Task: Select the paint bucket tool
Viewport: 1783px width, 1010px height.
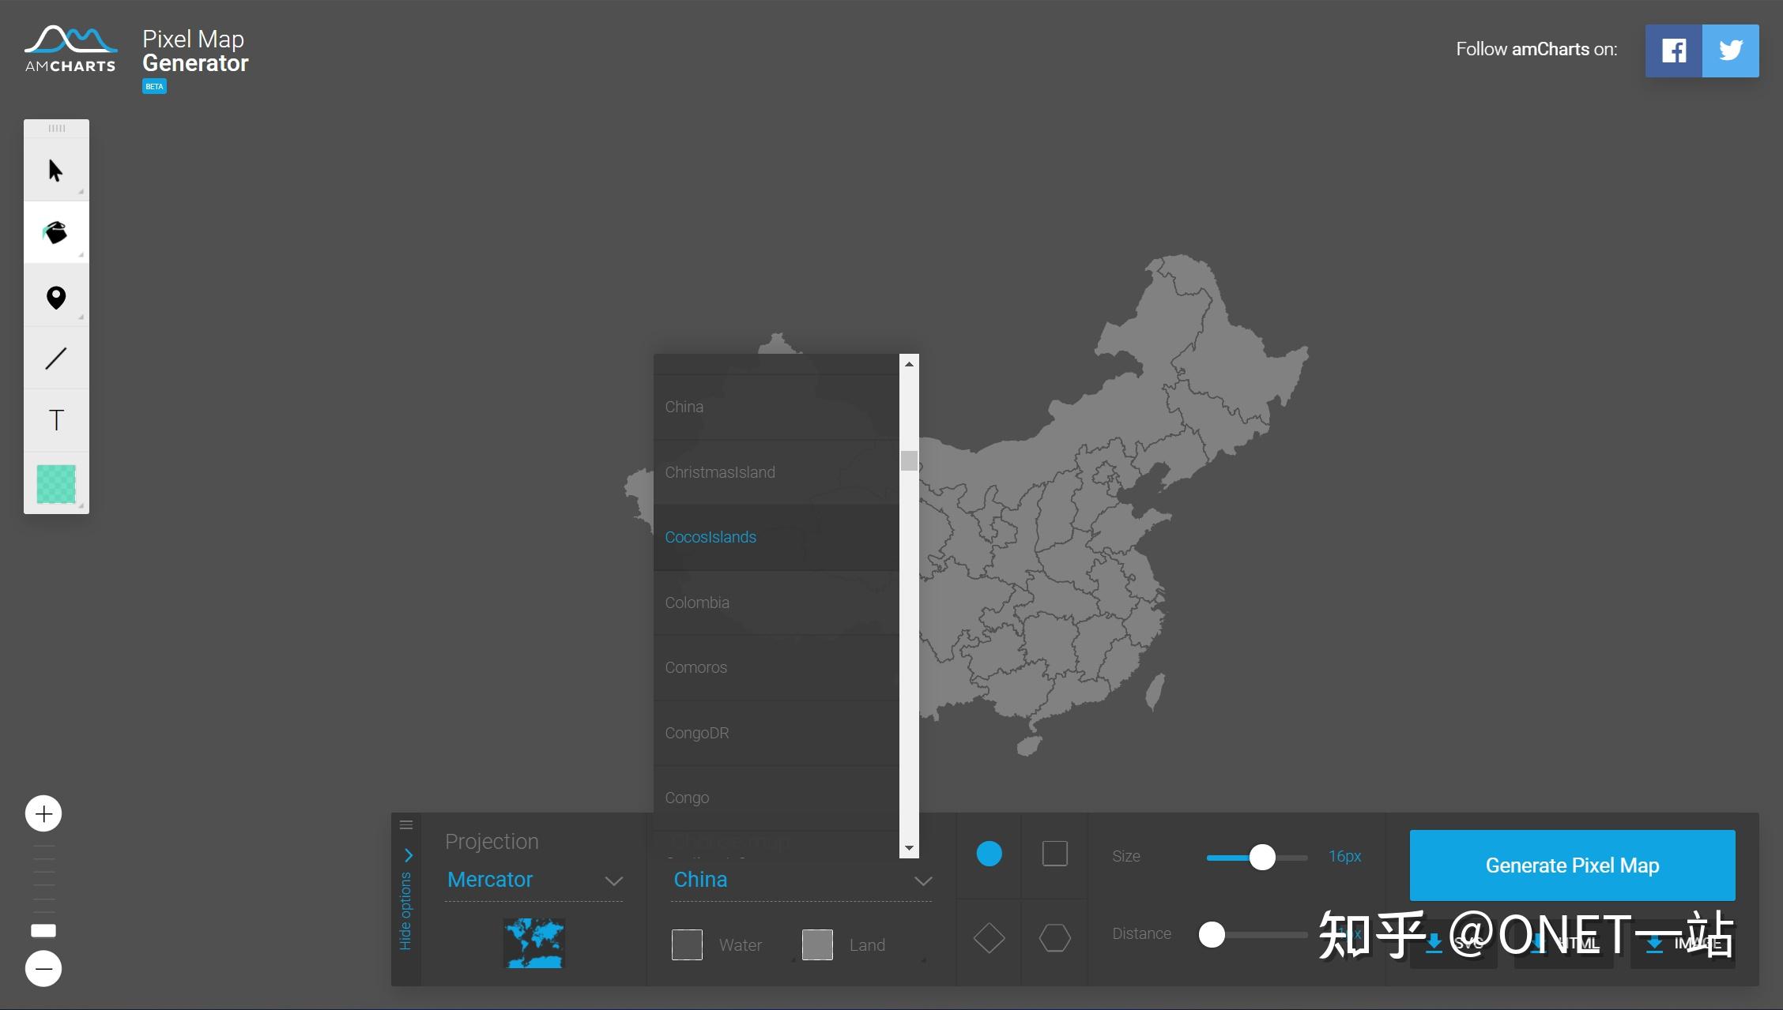Action: (x=56, y=231)
